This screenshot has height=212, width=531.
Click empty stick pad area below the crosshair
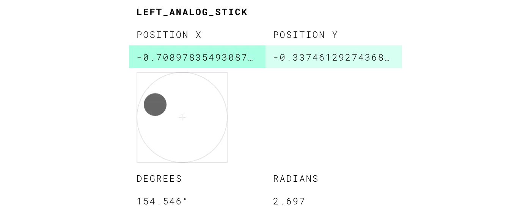(x=182, y=144)
